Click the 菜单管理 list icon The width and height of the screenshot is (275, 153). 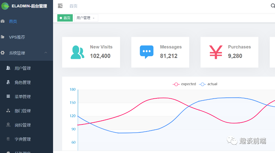tap(8, 96)
